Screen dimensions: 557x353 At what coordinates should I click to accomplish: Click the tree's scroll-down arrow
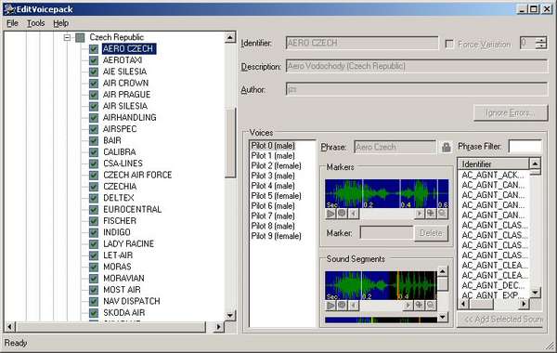230,316
